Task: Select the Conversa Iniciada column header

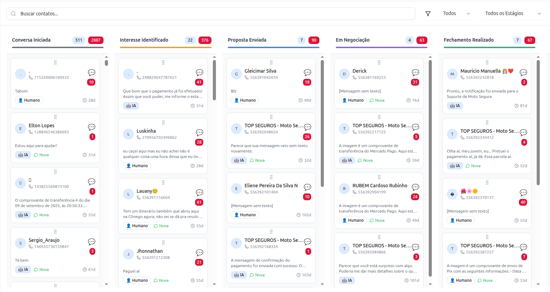Action: (31, 40)
